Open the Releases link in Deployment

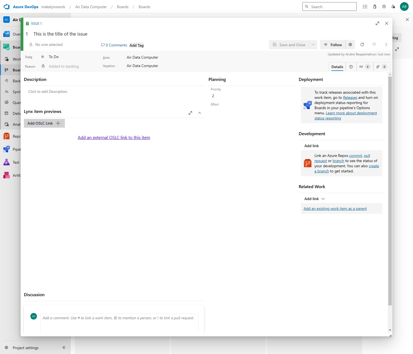coord(350,97)
